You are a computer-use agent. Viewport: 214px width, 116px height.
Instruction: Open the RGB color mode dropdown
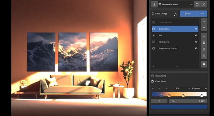tap(183, 88)
